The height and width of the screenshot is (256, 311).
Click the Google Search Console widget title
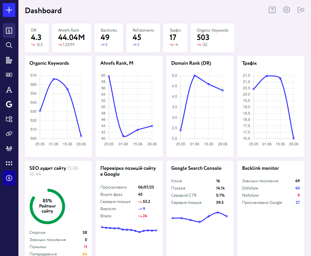point(196,168)
